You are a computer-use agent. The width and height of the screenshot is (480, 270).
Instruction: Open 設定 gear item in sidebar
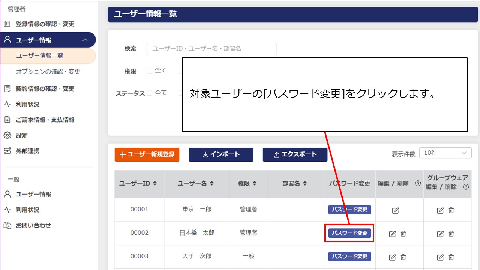click(x=22, y=135)
